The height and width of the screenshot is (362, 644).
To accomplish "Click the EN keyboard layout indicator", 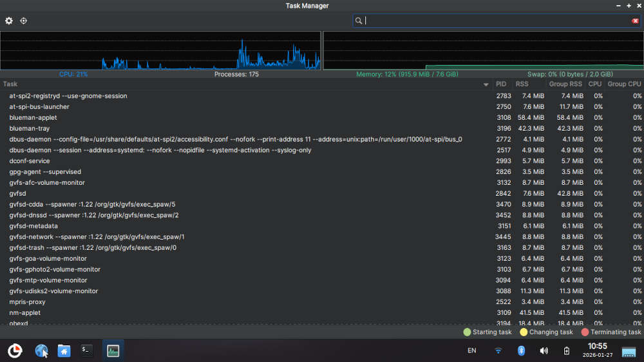I will click(x=471, y=350).
